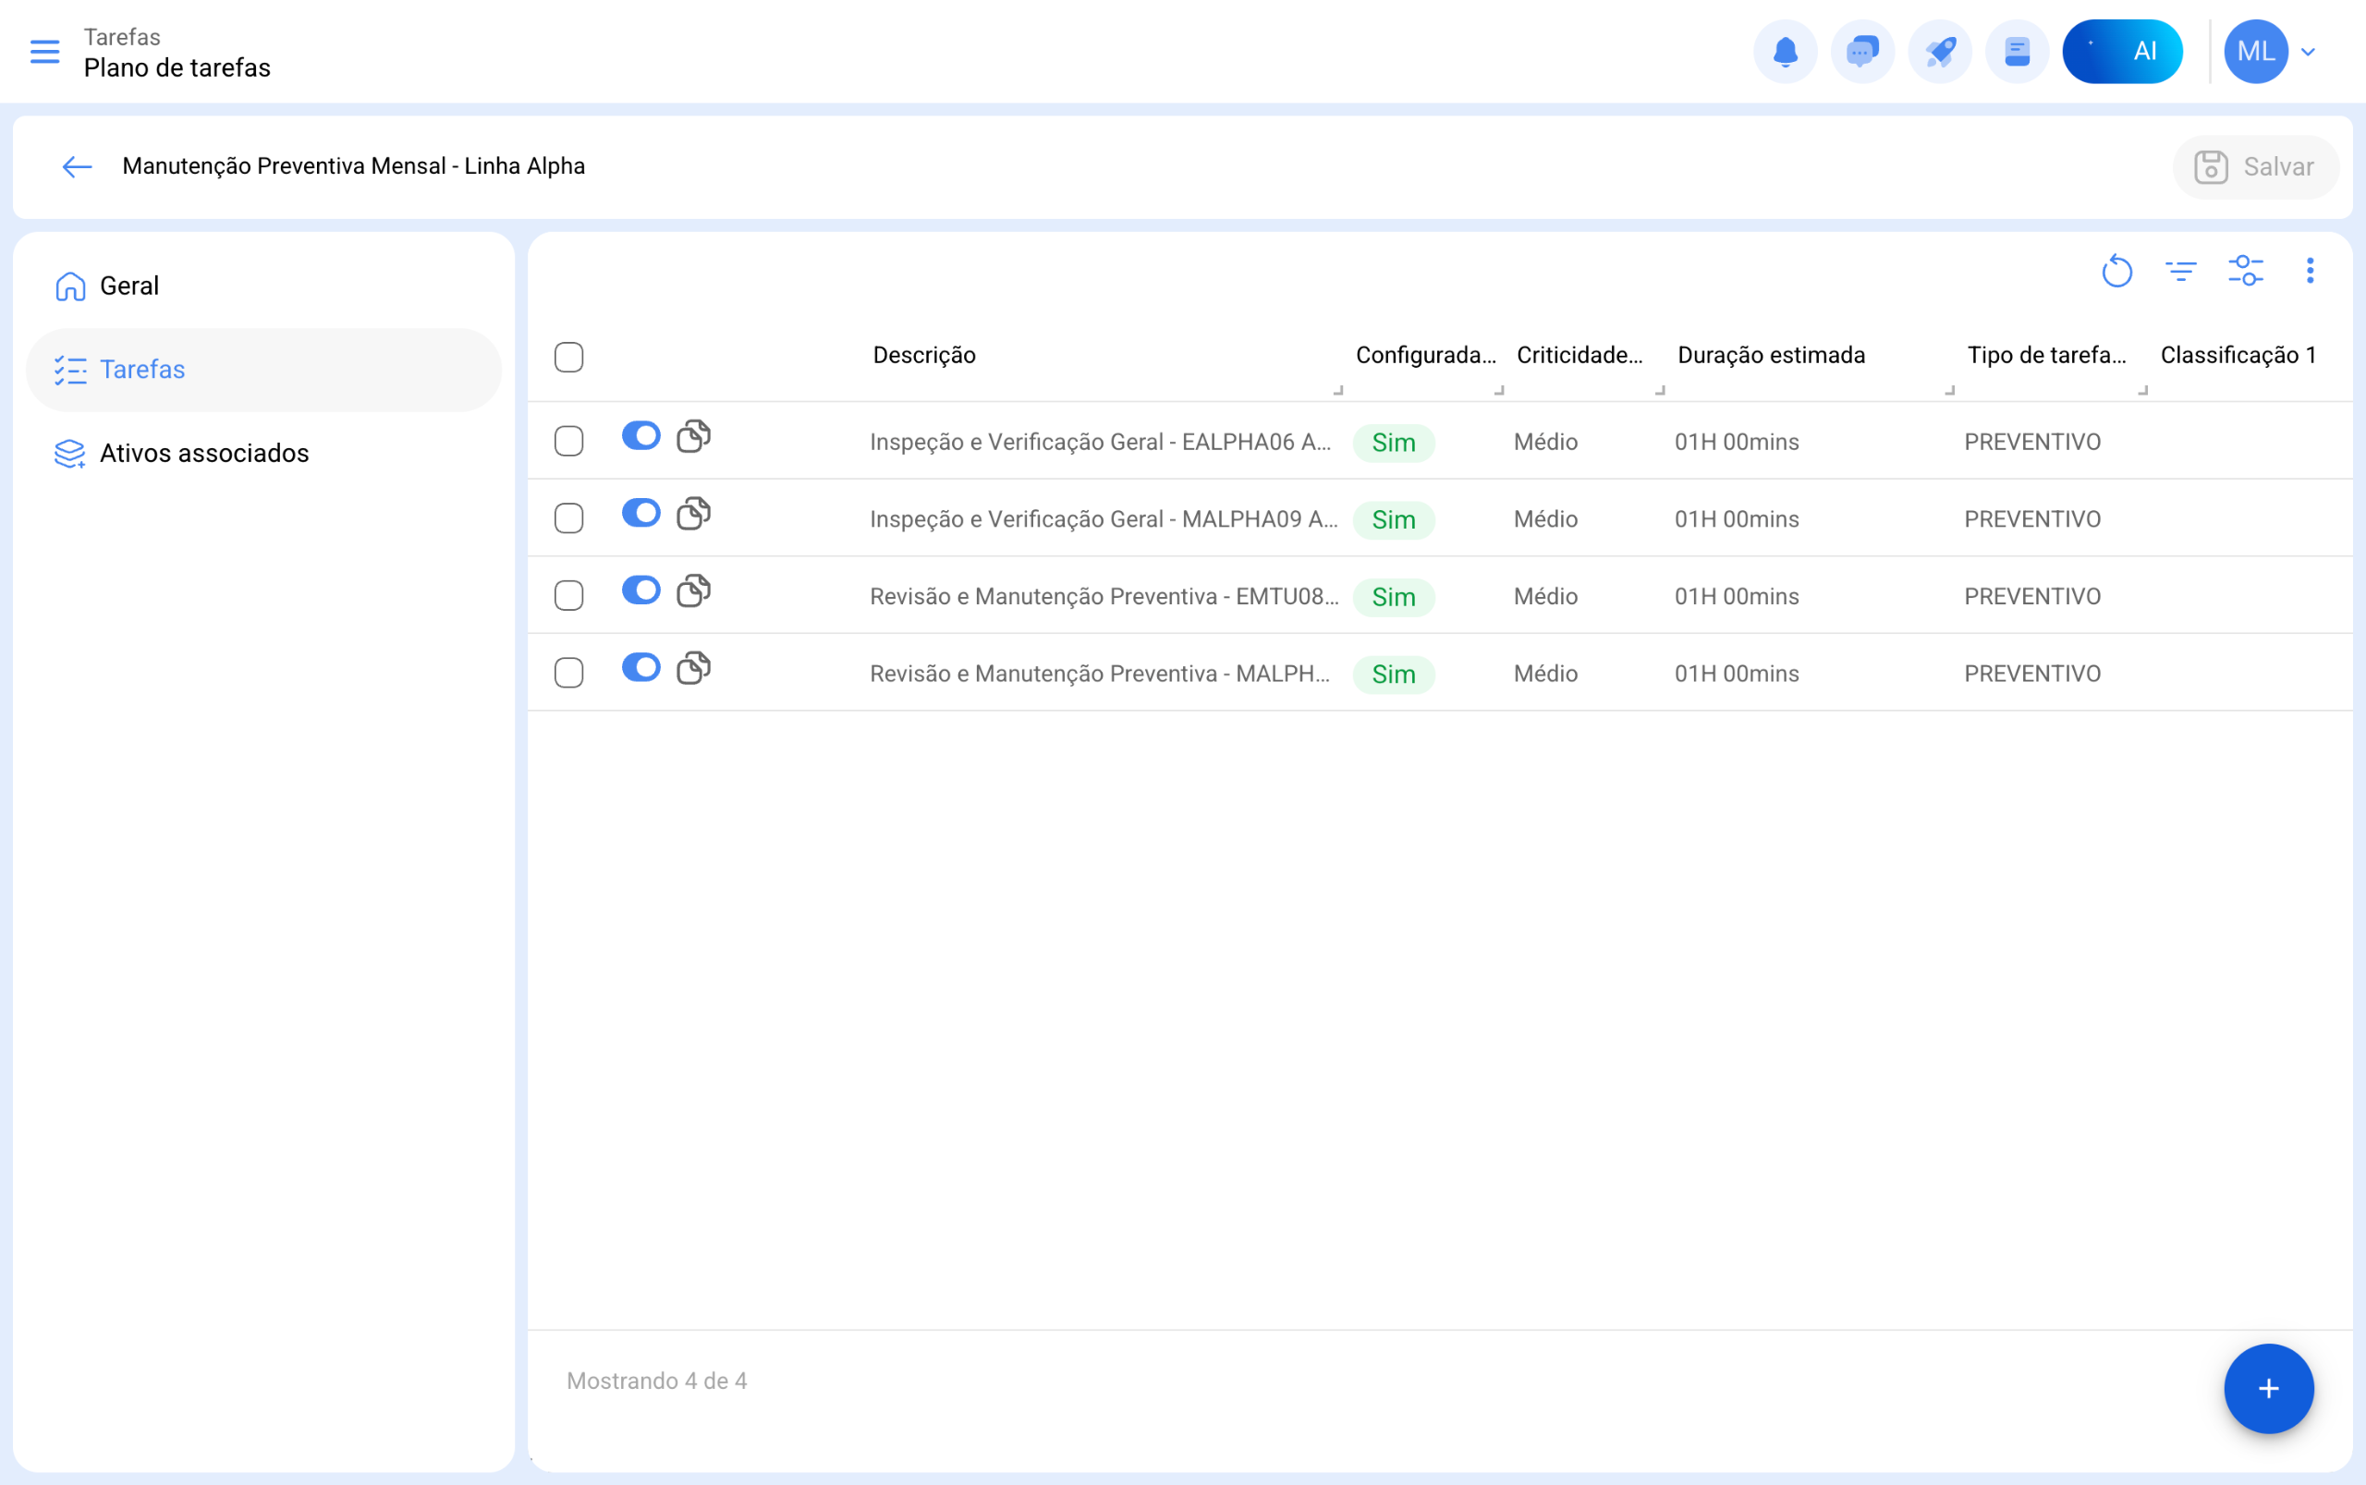This screenshot has width=2366, height=1485.
Task: Open the three-dot more options menu
Action: [2309, 270]
